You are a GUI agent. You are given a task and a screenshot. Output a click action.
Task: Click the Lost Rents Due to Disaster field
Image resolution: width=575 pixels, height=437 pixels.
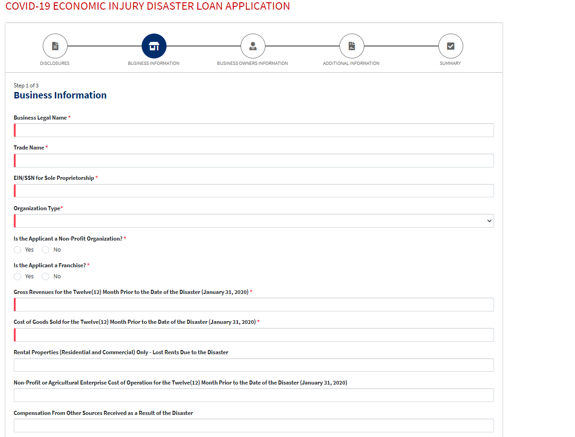click(x=254, y=365)
